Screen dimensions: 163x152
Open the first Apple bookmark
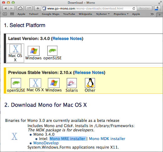click(x=21, y=14)
